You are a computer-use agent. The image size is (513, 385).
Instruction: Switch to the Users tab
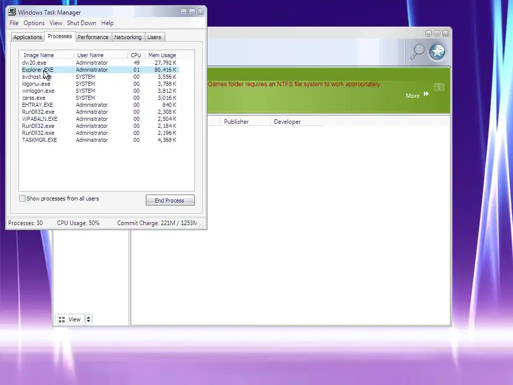154,37
